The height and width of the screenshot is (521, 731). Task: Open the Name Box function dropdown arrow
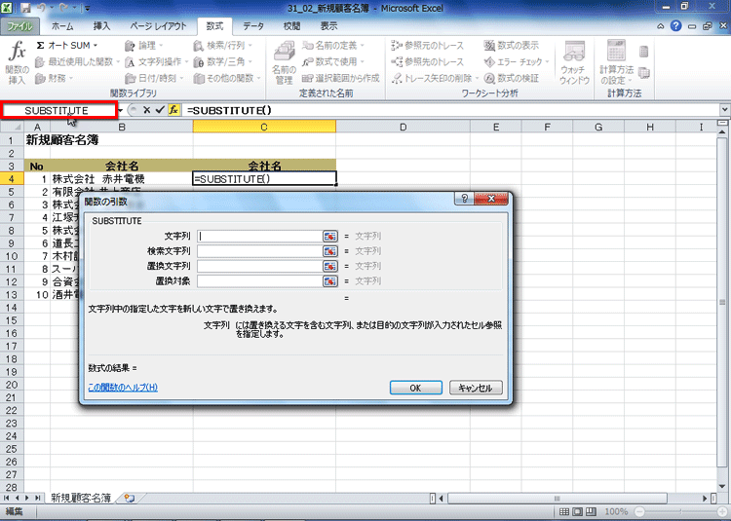point(120,110)
